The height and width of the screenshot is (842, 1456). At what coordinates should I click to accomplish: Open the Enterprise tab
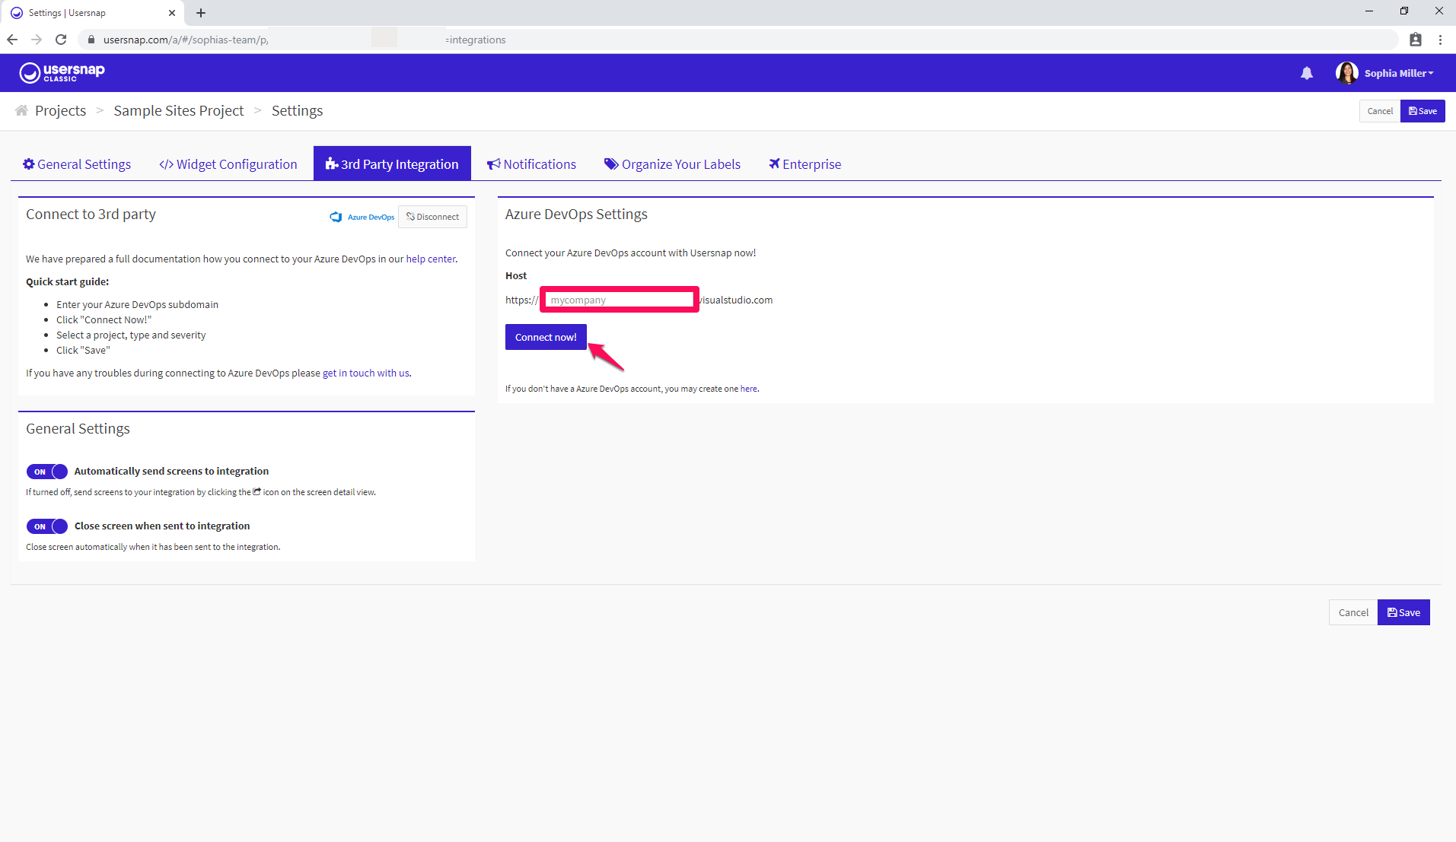[804, 164]
